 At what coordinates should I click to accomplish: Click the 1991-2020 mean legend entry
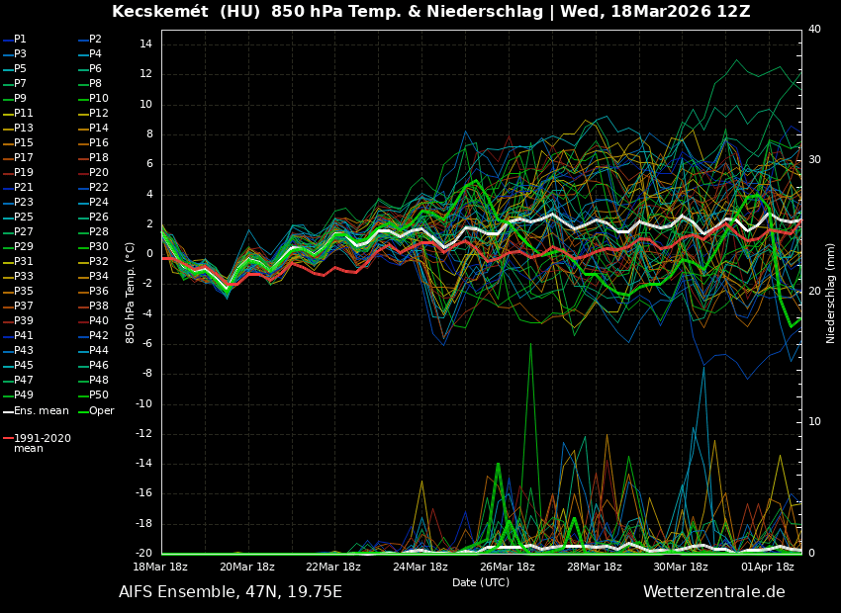(42, 443)
